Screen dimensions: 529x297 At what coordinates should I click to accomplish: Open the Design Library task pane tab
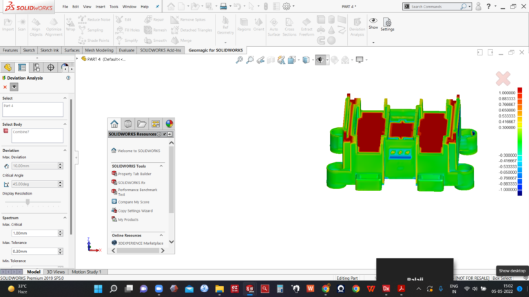[128, 124]
